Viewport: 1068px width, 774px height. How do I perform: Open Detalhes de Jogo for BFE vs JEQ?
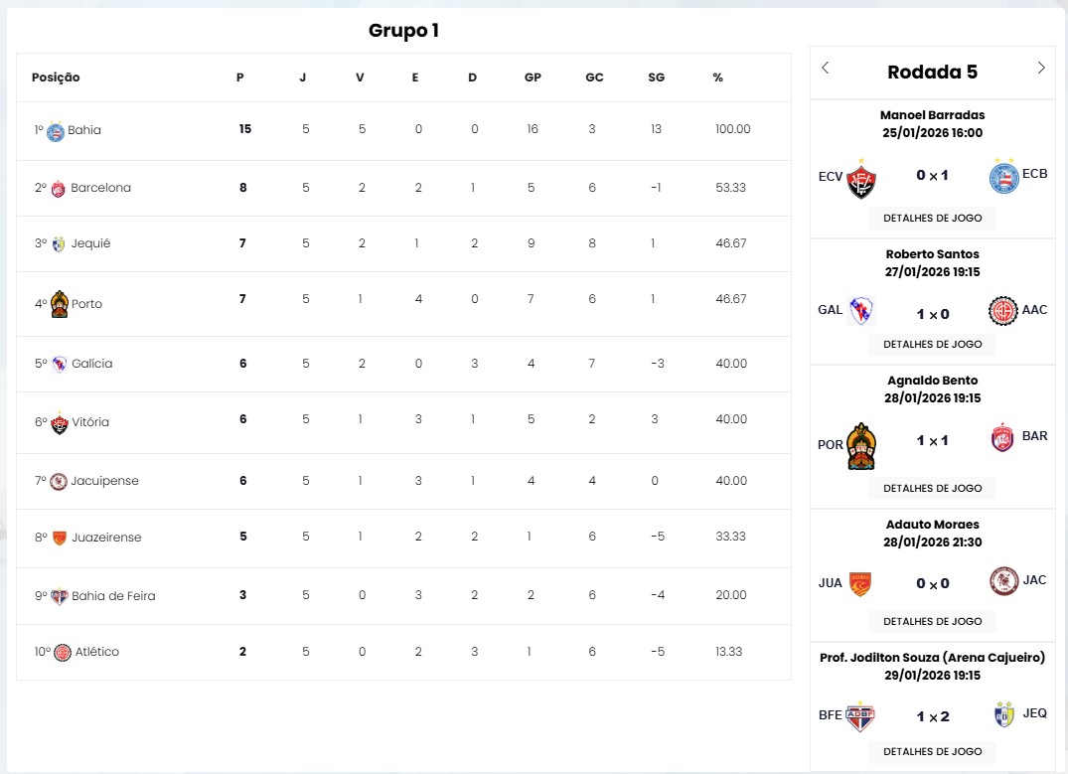tap(932, 751)
